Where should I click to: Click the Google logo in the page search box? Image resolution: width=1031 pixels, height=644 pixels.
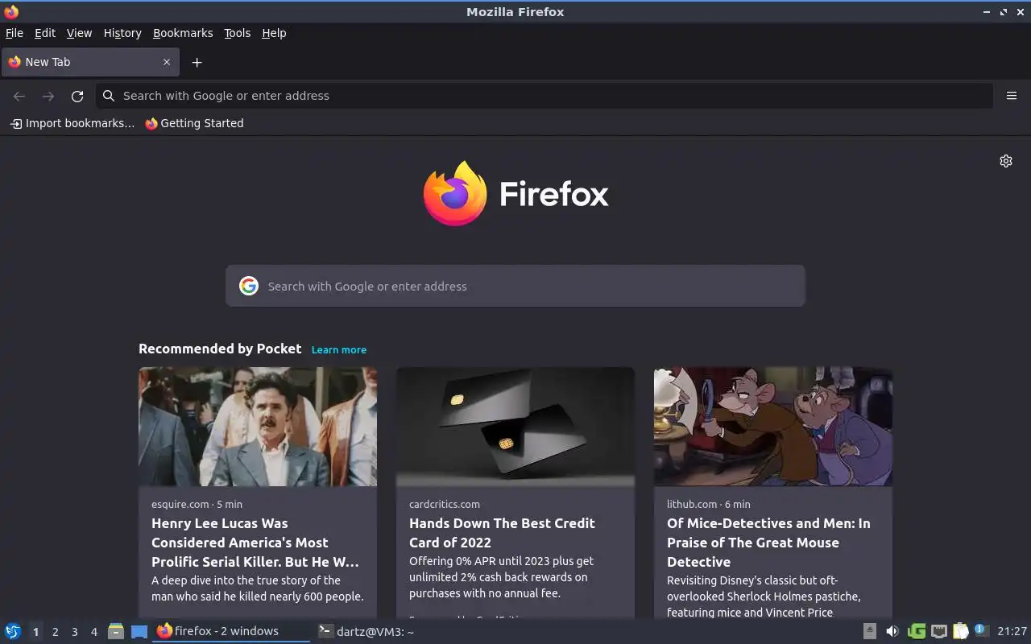[x=249, y=286]
